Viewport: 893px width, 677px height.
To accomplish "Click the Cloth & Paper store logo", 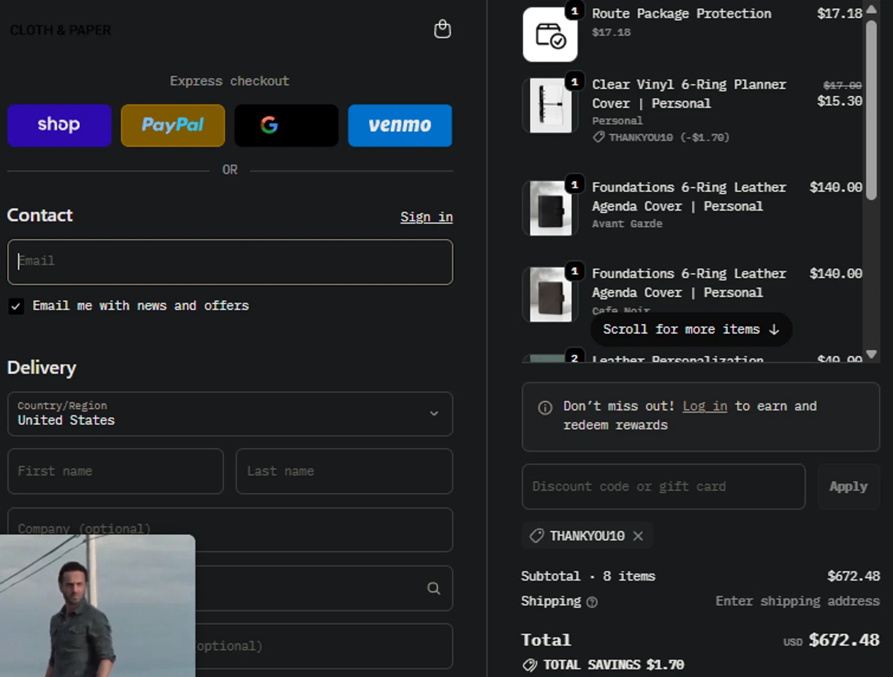I will pyautogui.click(x=60, y=30).
